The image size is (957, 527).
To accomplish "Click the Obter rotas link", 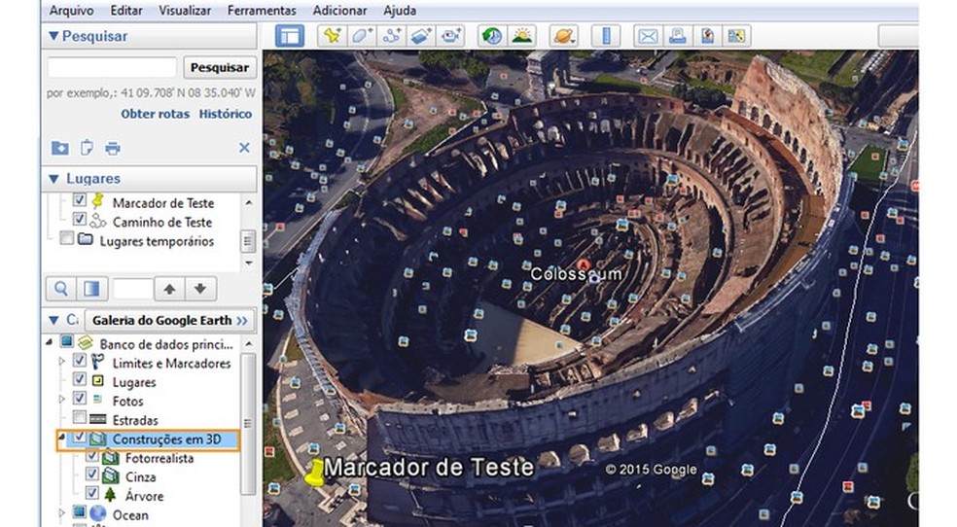I will click(155, 114).
